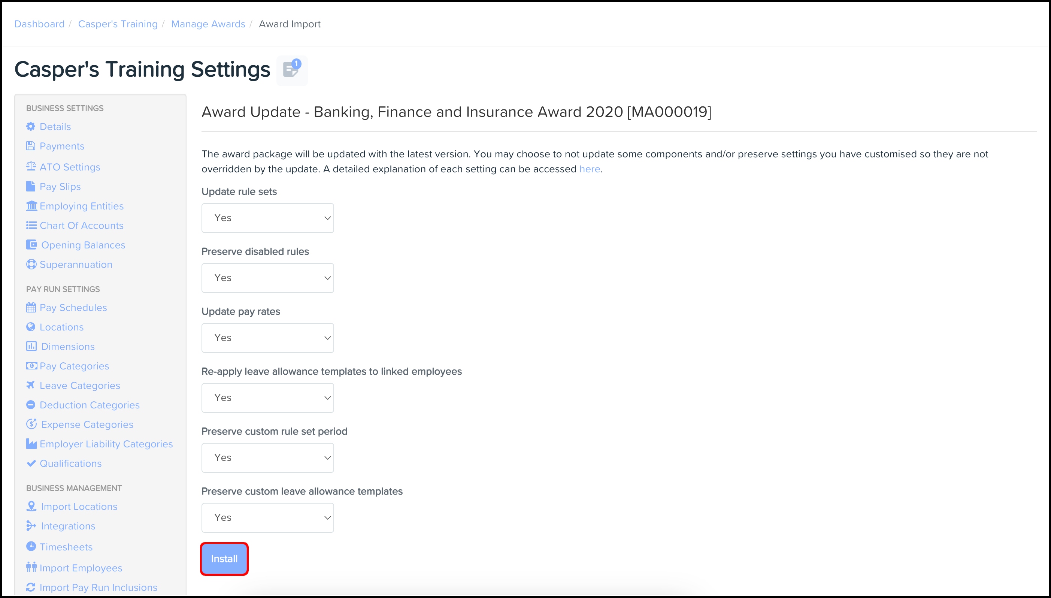Click the Employing Entities bank icon
This screenshot has height=598, width=1051.
(31, 206)
